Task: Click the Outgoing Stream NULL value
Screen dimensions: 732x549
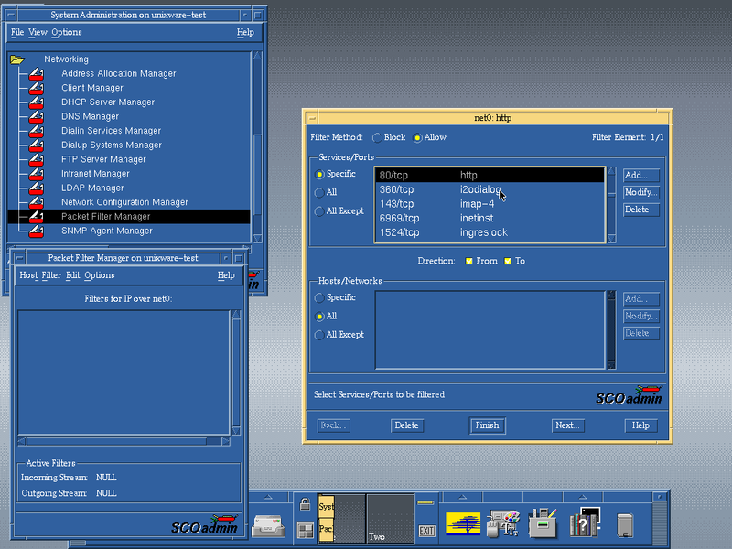Action: pyautogui.click(x=106, y=493)
